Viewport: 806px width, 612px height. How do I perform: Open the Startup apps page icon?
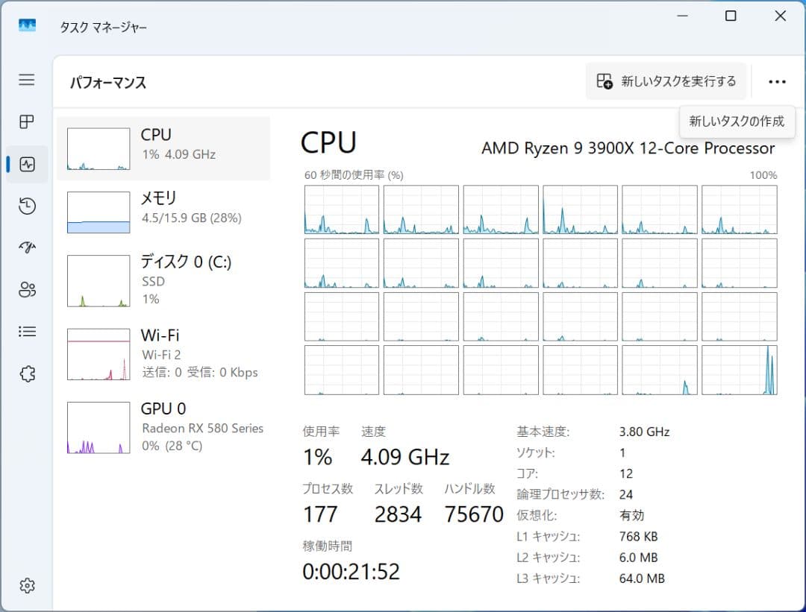27,247
